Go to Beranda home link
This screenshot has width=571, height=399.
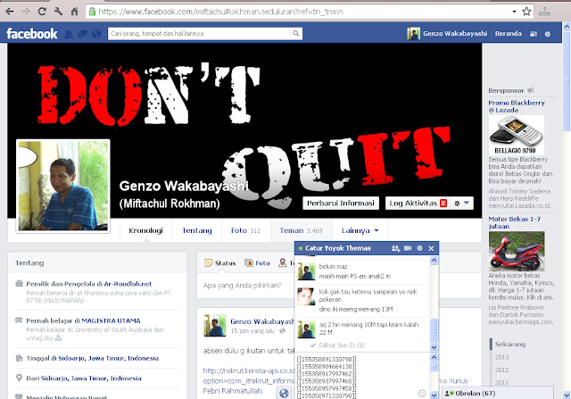coord(508,34)
